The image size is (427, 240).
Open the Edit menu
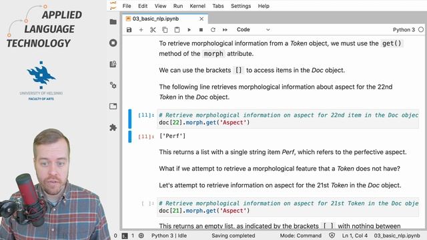tap(143, 6)
